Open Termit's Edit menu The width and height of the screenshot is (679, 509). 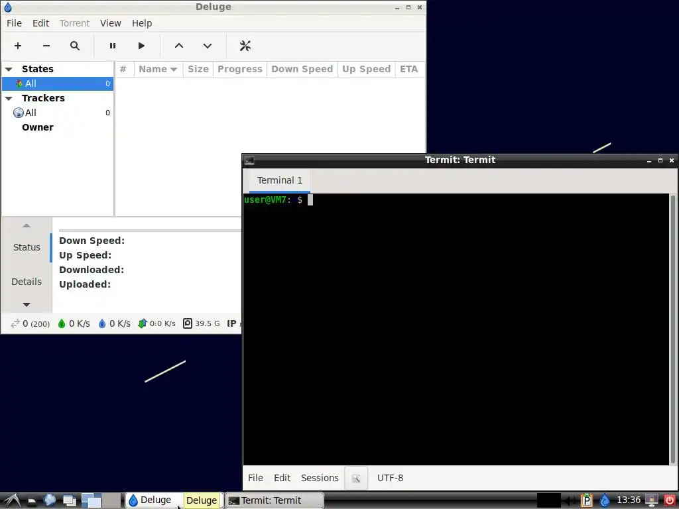coord(282,478)
